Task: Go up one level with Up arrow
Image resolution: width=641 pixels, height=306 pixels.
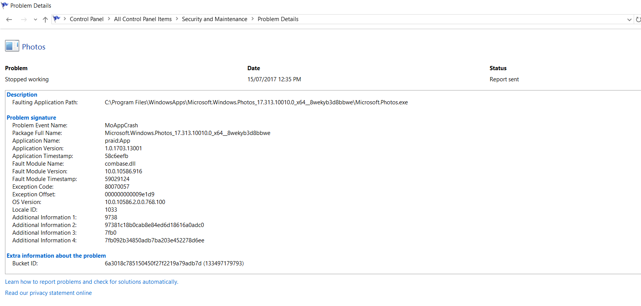Action: point(45,20)
